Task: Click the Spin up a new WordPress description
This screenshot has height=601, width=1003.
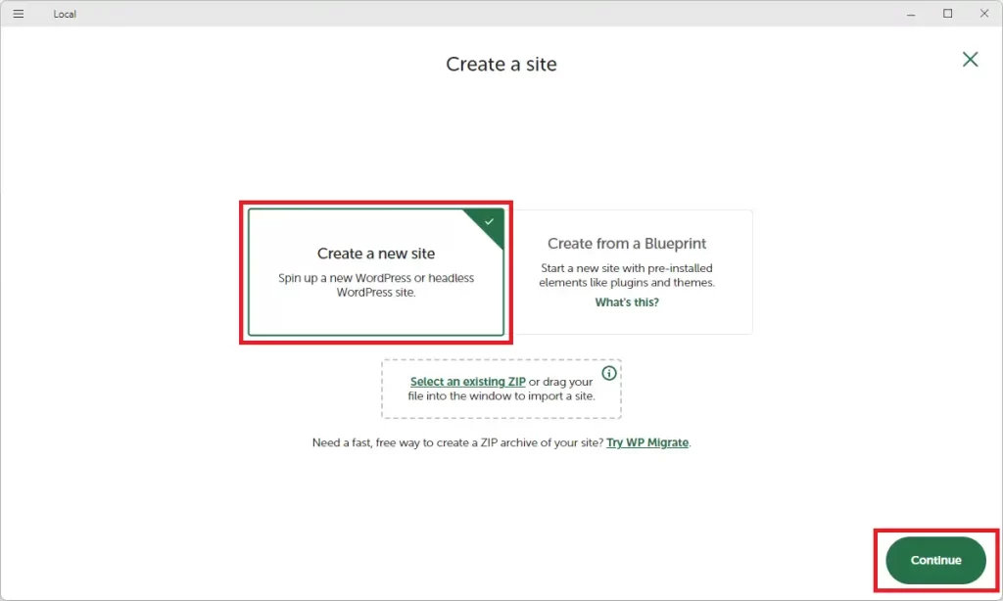Action: pyautogui.click(x=376, y=285)
